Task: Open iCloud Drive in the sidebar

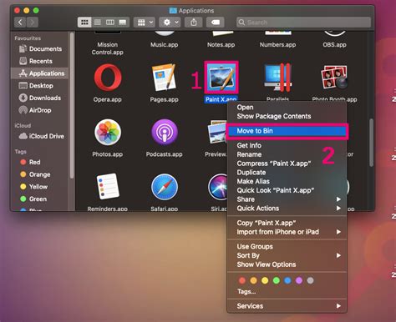Action: pyautogui.click(x=40, y=136)
